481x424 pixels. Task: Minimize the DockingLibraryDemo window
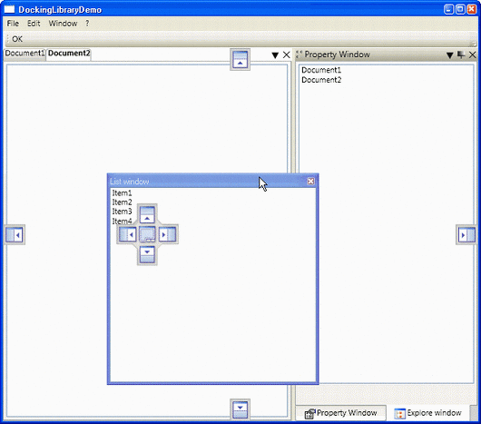pos(449,9)
